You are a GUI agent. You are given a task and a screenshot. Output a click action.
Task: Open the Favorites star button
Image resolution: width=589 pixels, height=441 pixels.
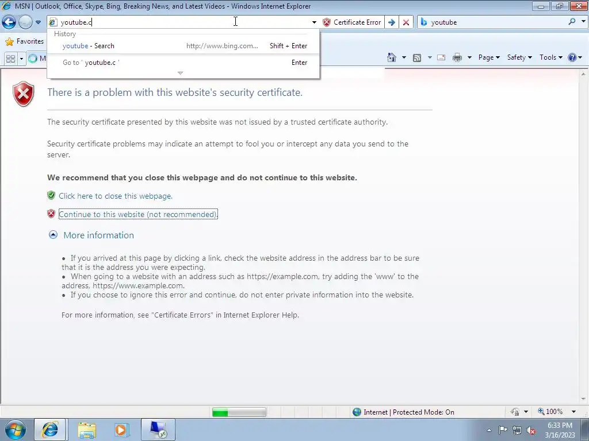[x=24, y=41]
